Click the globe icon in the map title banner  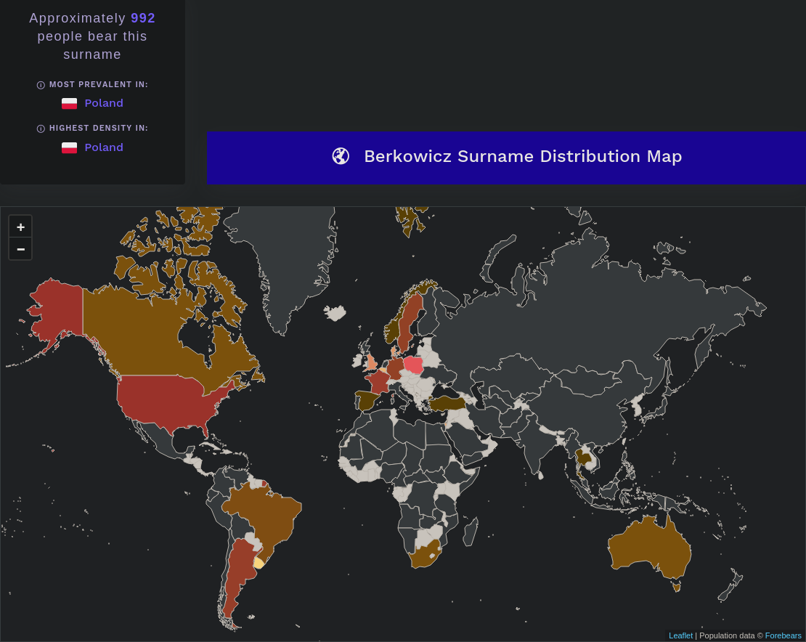341,155
